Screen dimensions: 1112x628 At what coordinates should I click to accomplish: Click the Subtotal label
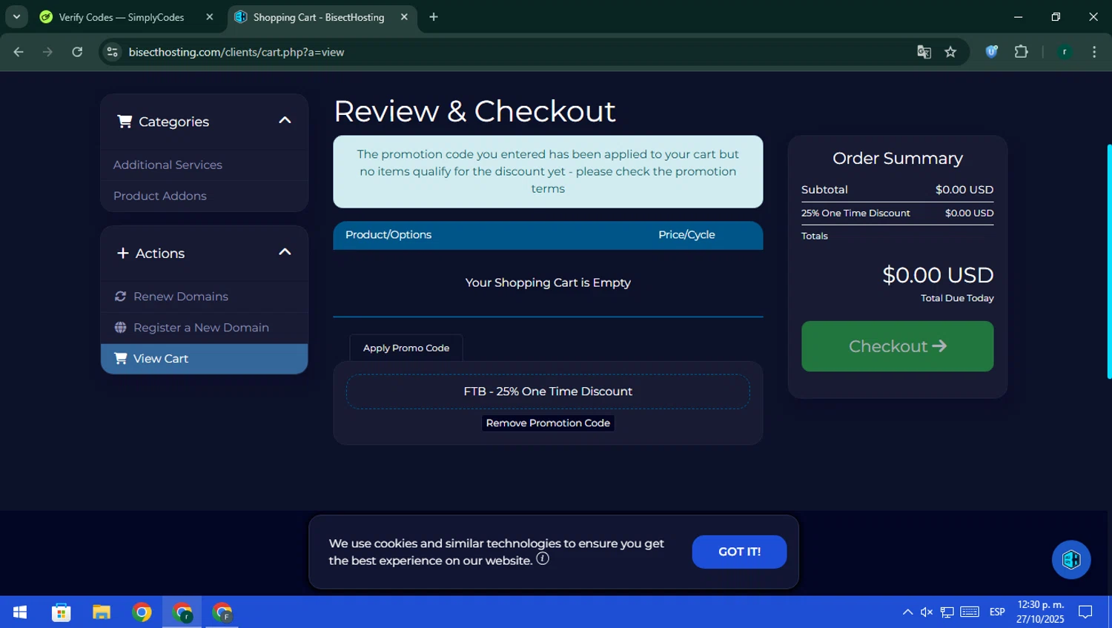(x=824, y=190)
